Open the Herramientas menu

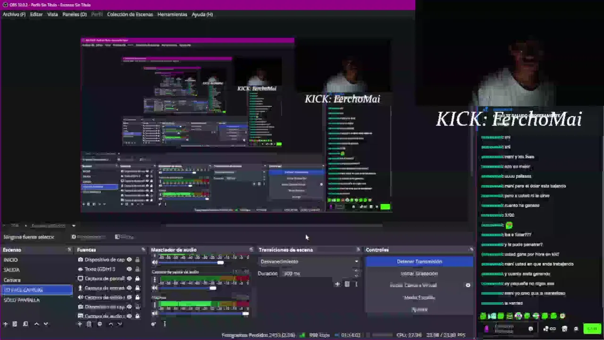point(172,14)
